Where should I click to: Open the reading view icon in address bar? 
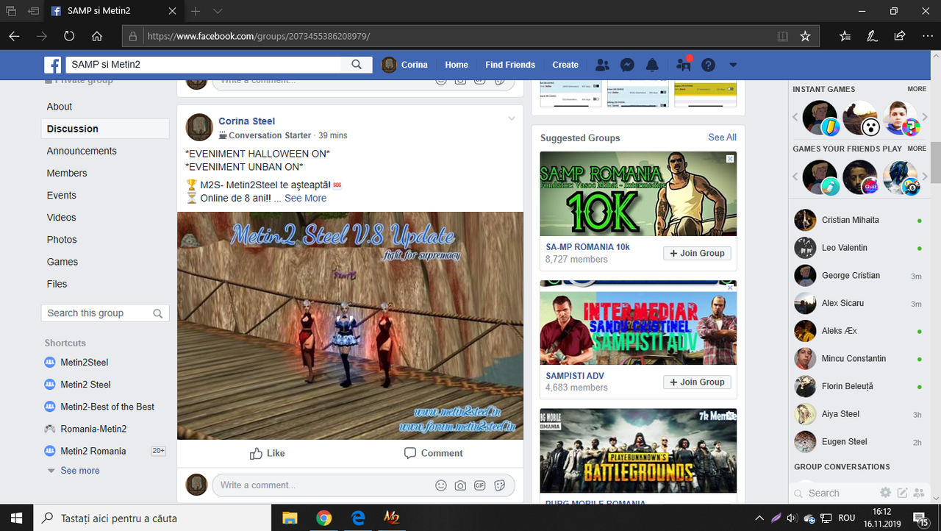pyautogui.click(x=783, y=35)
